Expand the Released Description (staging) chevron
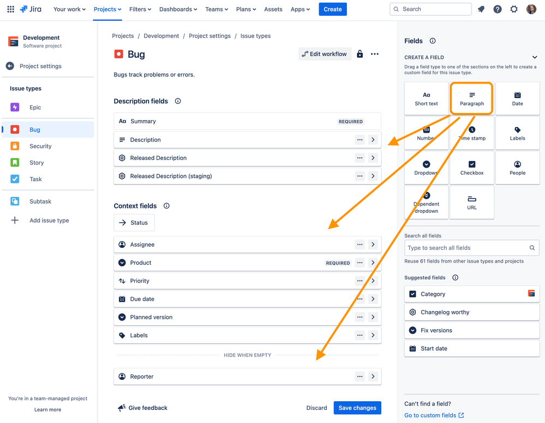545x423 pixels. pos(373,176)
